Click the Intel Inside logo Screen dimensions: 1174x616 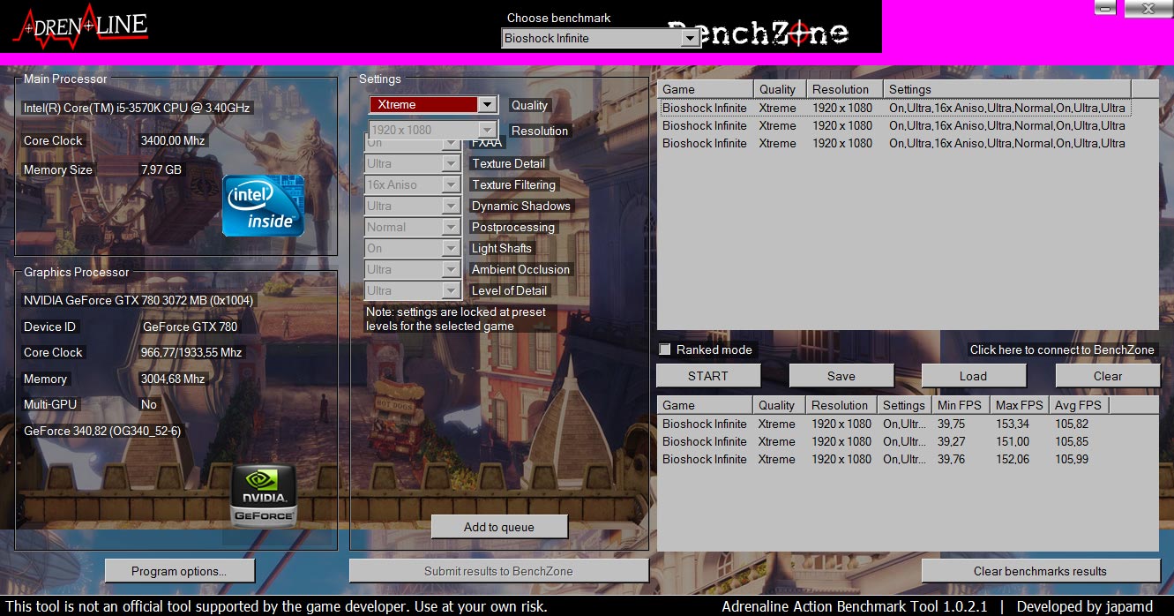263,206
